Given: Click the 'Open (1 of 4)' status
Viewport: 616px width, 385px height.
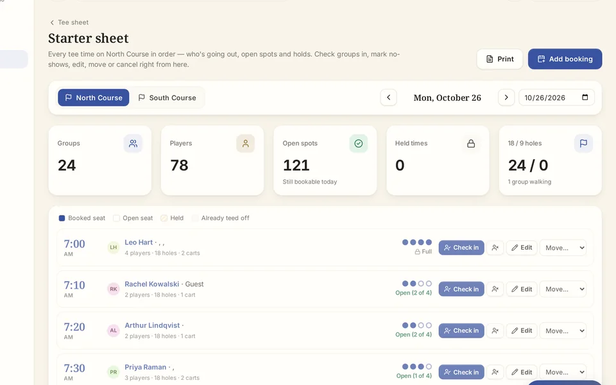Looking at the screenshot, I should (414, 376).
